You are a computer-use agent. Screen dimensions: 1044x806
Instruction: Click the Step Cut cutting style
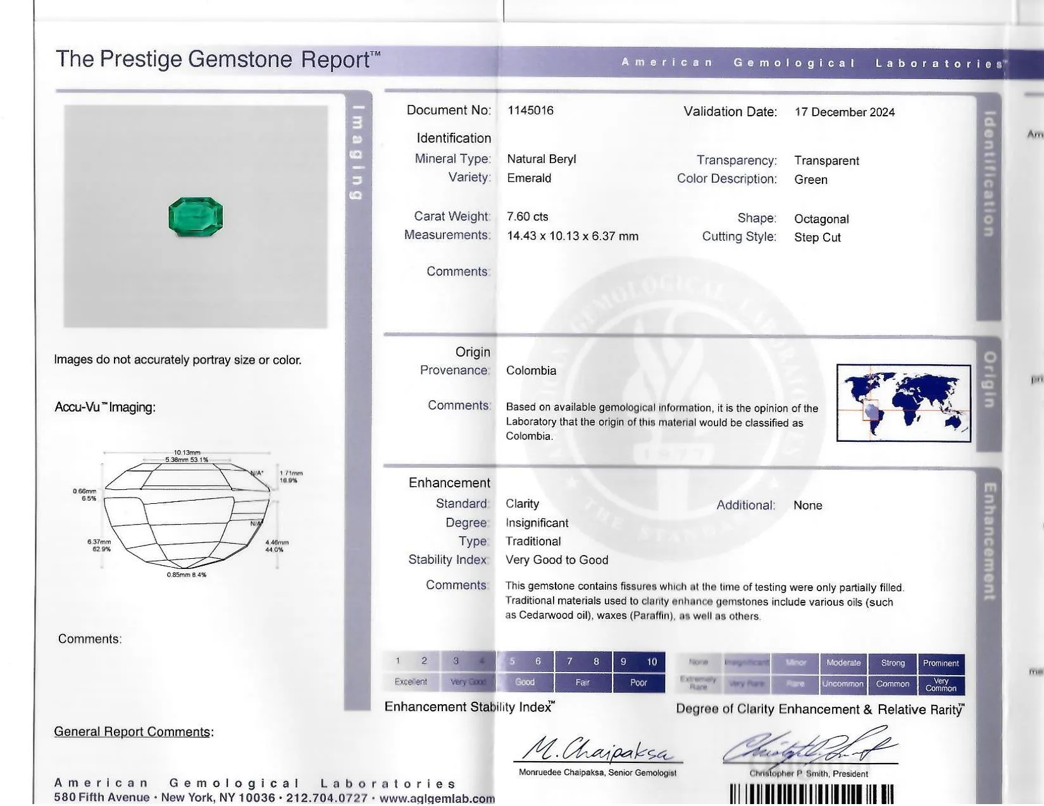(817, 238)
